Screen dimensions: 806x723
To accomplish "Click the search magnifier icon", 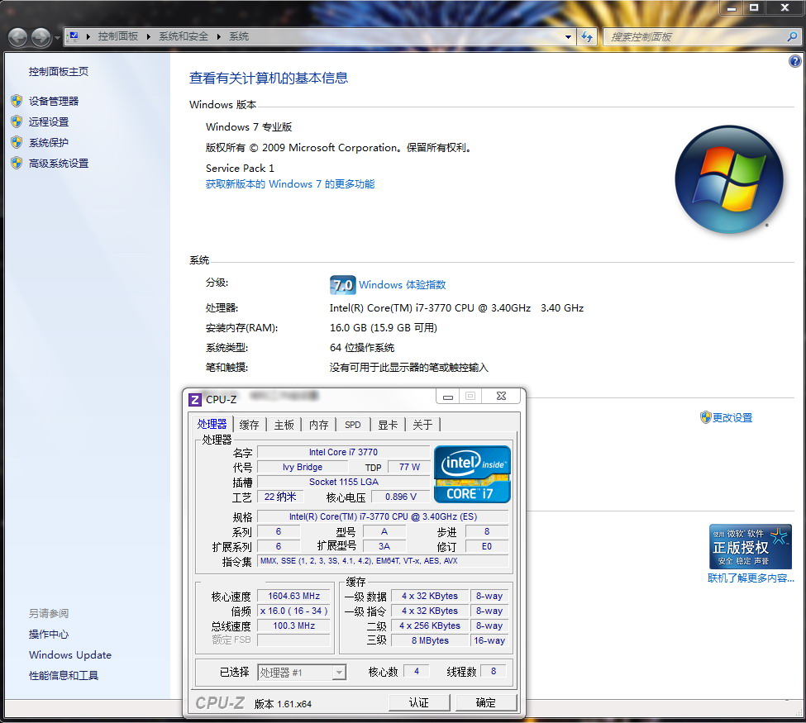I will click(792, 37).
